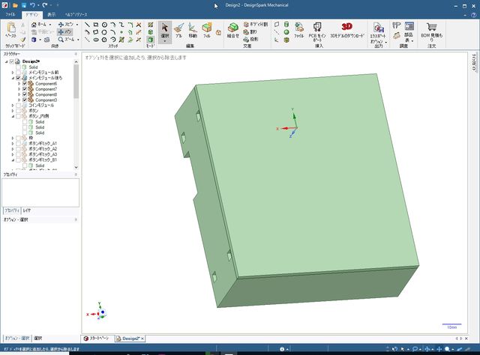Switch to the スタートページ document tab

(x=97, y=339)
